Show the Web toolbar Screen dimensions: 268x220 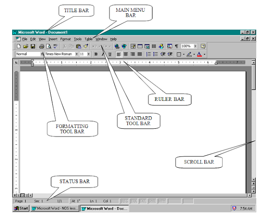coord(124,46)
